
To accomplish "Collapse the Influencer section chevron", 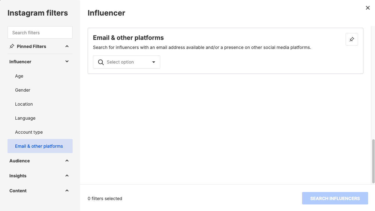I will pyautogui.click(x=67, y=62).
